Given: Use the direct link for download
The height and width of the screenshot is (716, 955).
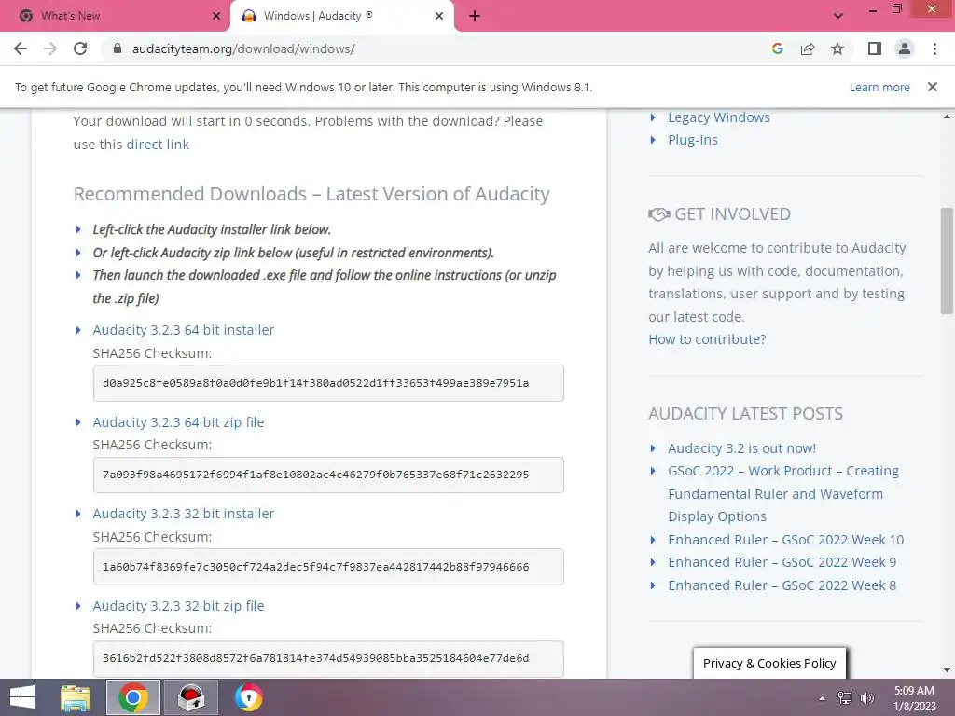Looking at the screenshot, I should tap(158, 145).
